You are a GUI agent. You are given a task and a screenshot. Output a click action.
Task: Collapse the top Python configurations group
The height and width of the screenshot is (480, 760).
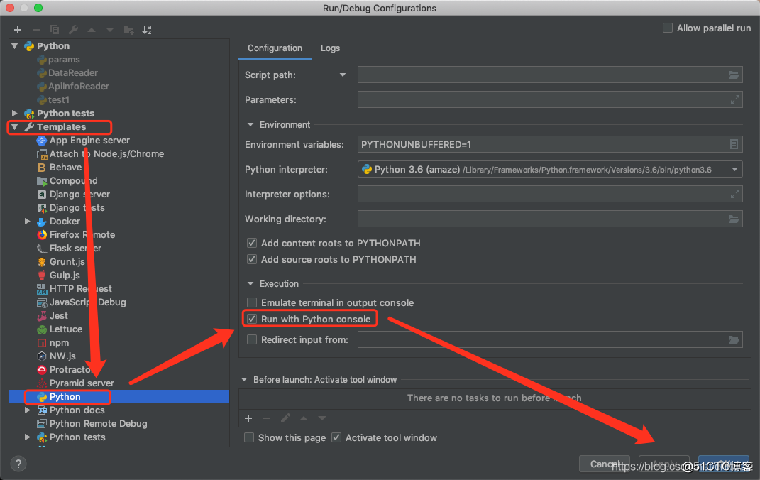point(14,46)
